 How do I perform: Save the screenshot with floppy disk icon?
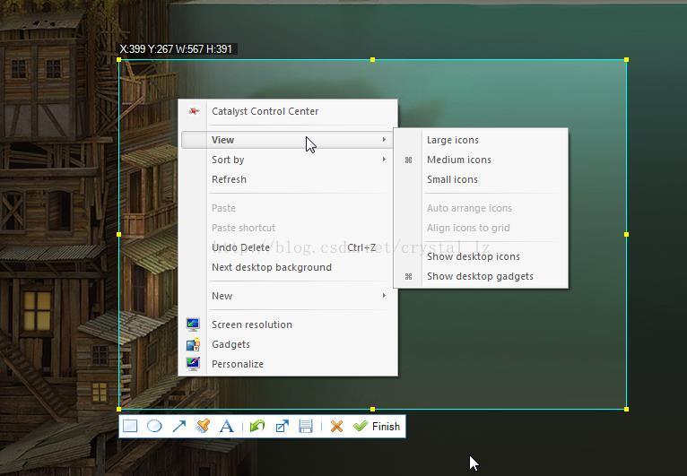305,426
